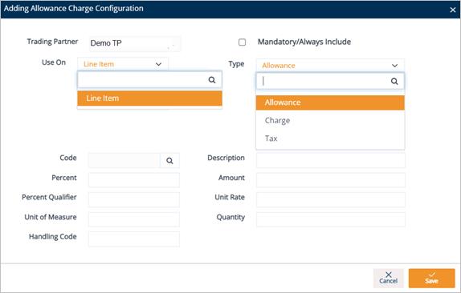Click into the Description field
Screen dimensions: 461x293
[330, 161]
